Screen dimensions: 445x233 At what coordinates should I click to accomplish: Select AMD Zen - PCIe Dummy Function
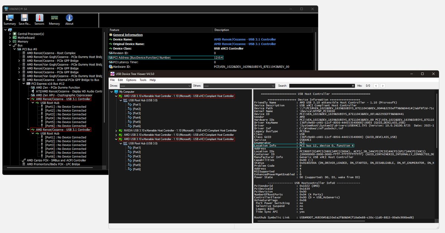point(58,88)
